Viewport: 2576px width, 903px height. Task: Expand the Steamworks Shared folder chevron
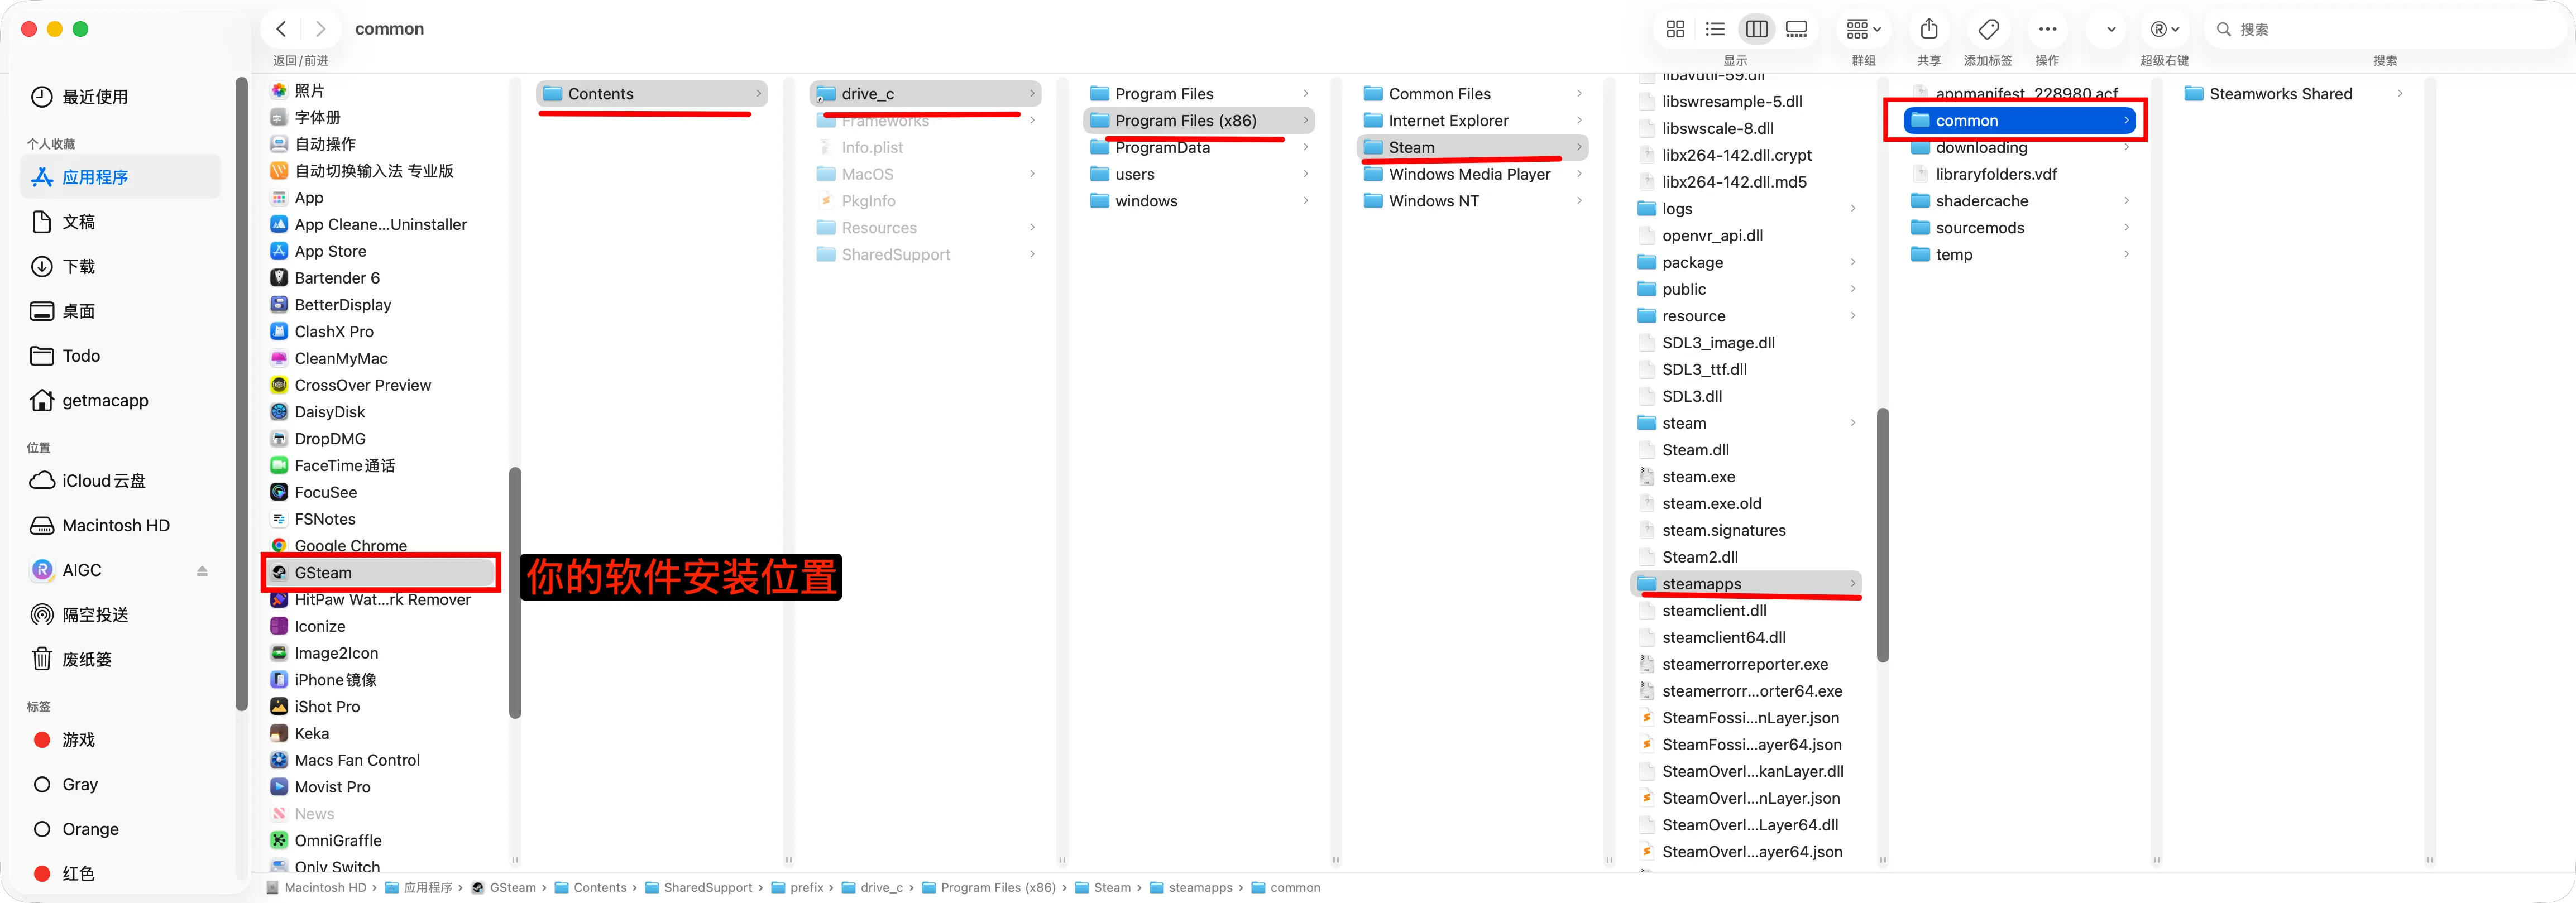click(x=2400, y=94)
